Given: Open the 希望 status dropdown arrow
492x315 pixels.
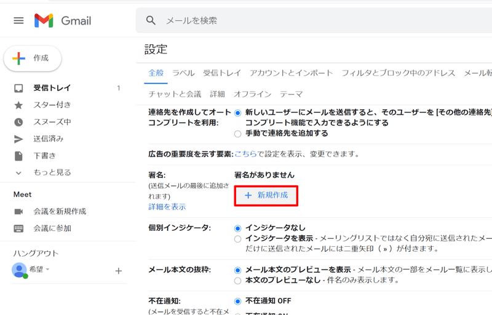Looking at the screenshot, I should (x=48, y=269).
